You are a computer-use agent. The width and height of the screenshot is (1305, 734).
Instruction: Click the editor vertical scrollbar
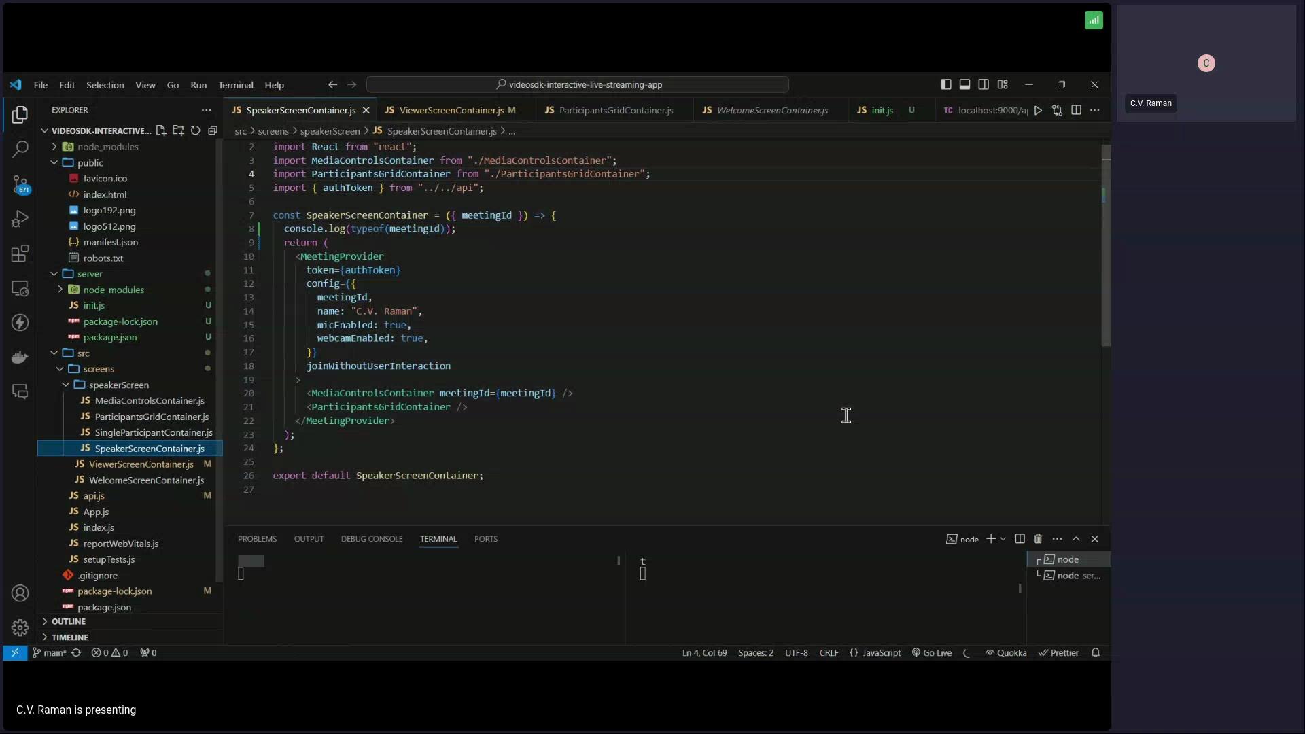pyautogui.click(x=1106, y=245)
